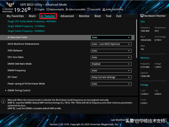Click the 0.790 V core voltage value
169x127 pixels.
tap(158, 40)
